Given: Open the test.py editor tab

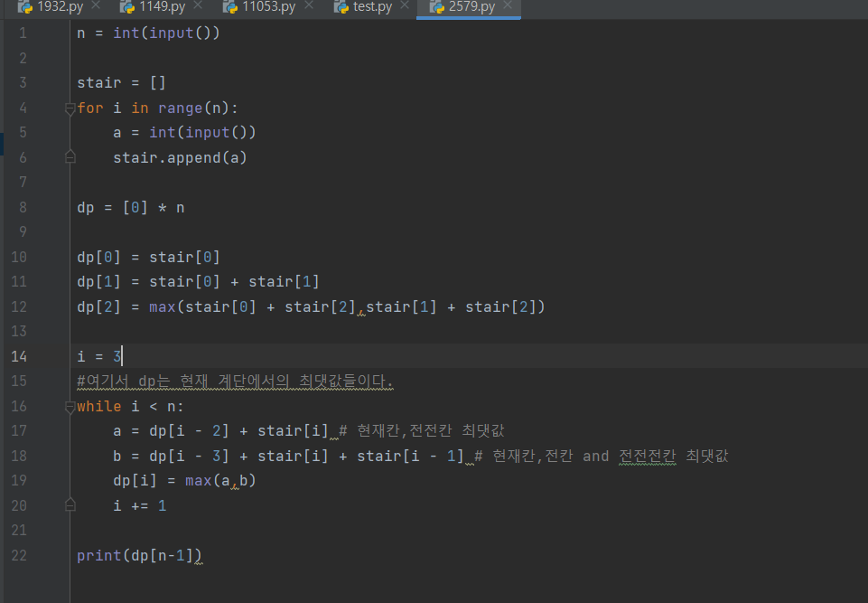Looking at the screenshot, I should (x=372, y=6).
